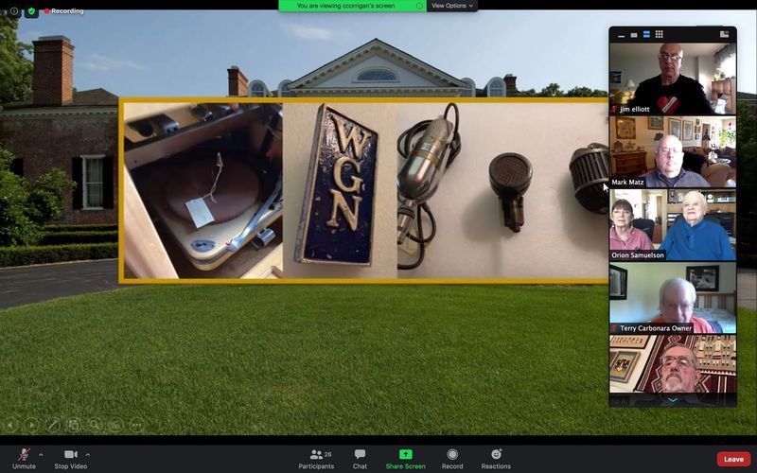This screenshot has width=757, height=473.
Task: Toggle the subtitles icon in slide controls
Action: [115, 425]
